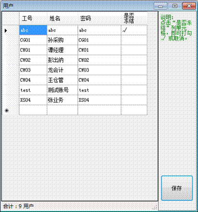Select the CW02 工号 cell

pos(33,60)
